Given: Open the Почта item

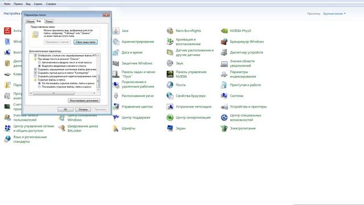Looking at the screenshot, I should pos(176,85).
